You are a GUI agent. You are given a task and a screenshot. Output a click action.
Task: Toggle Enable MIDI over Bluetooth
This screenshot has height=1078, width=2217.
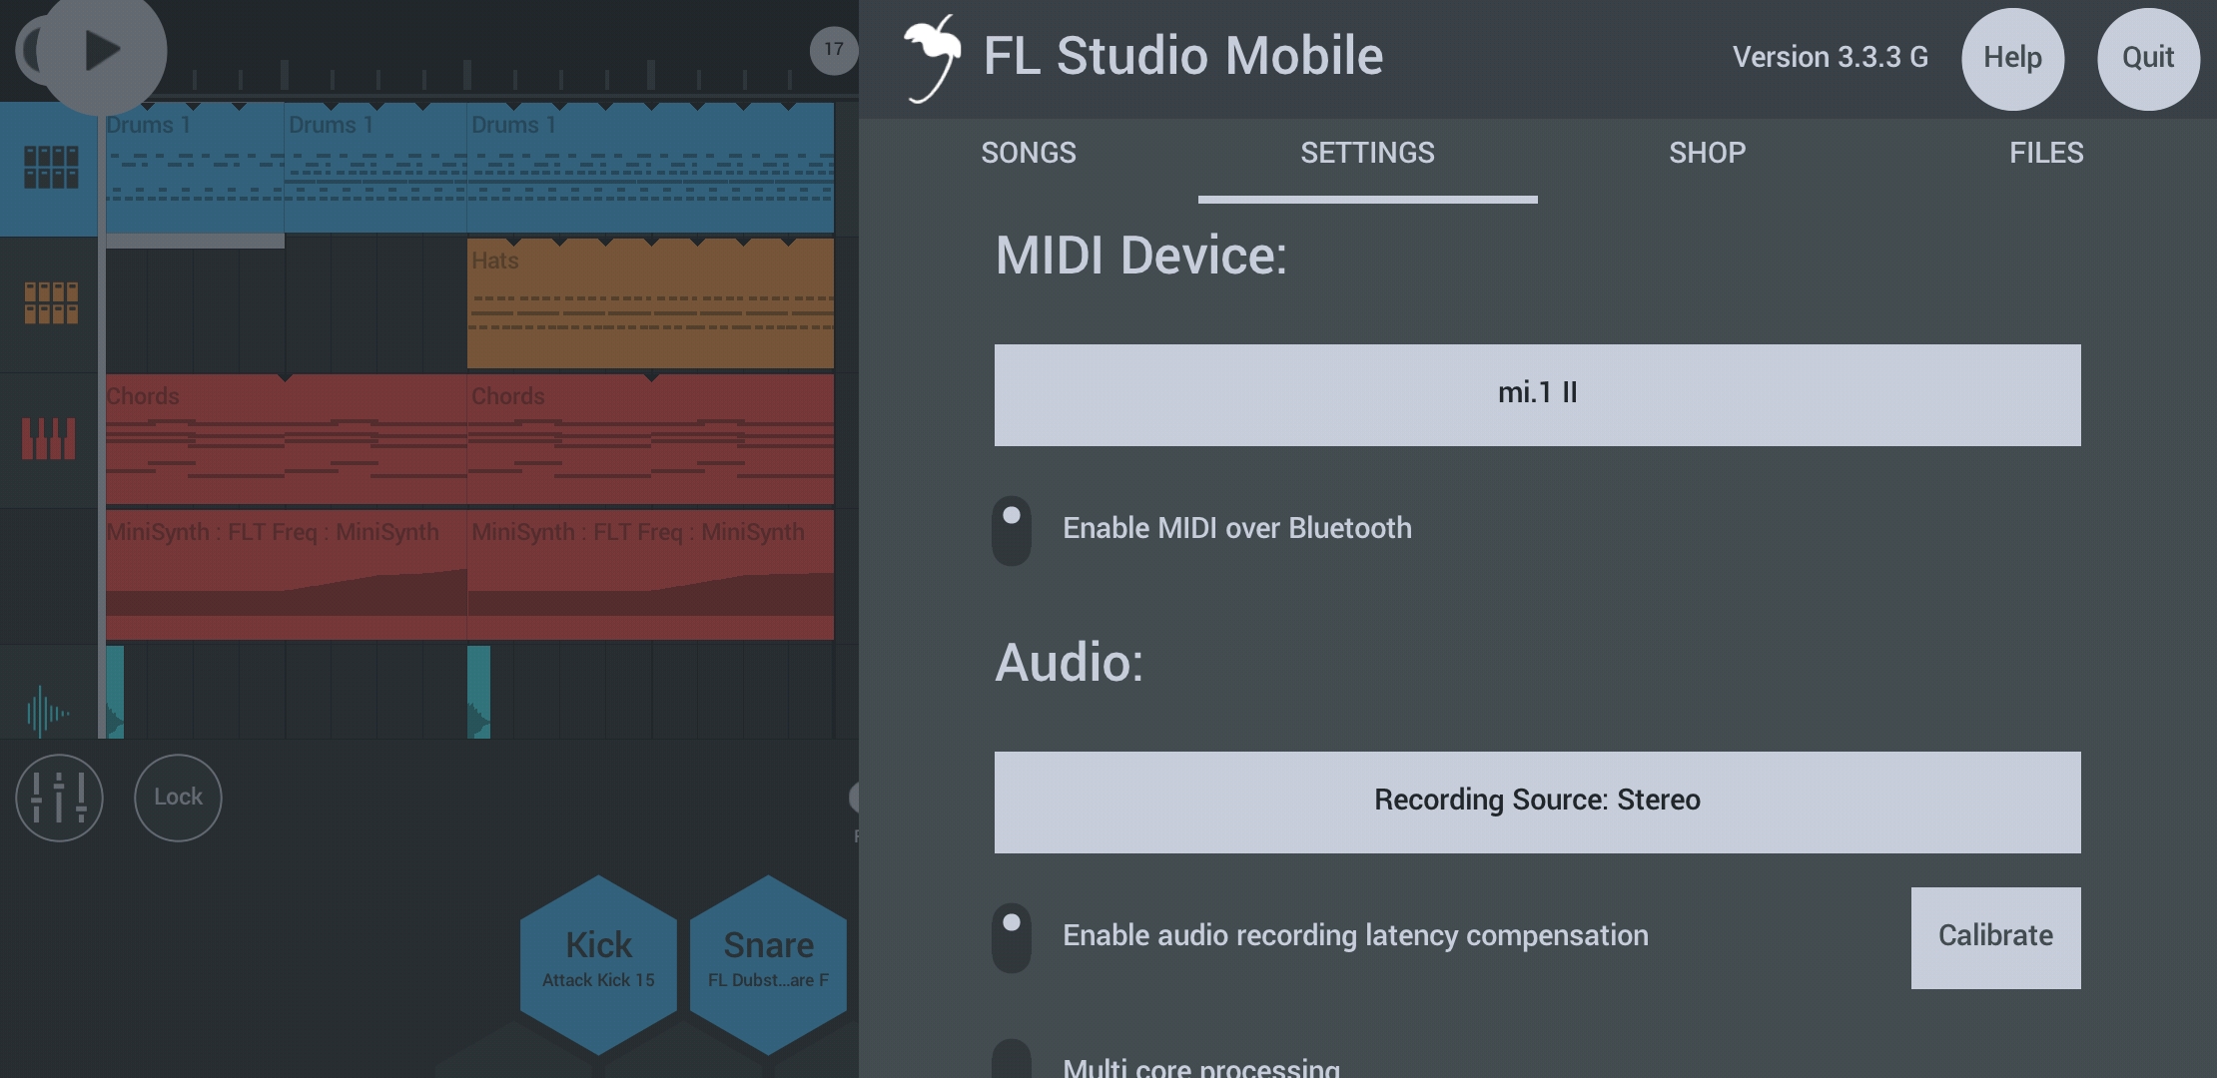(1012, 530)
